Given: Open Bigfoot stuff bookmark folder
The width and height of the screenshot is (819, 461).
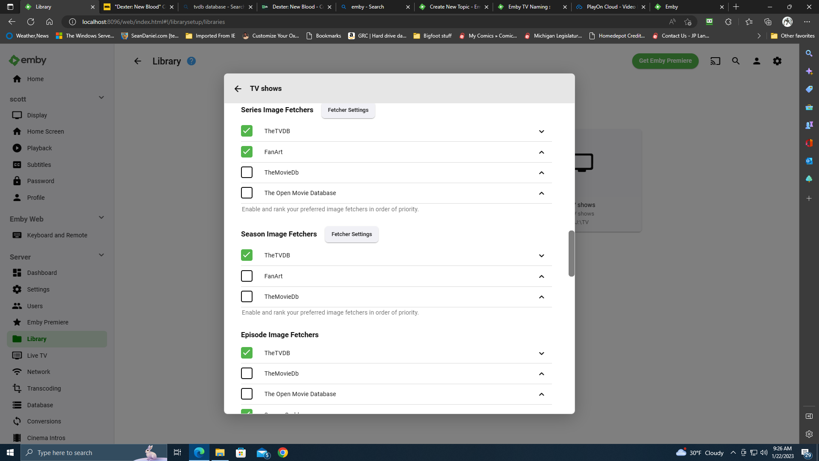Looking at the screenshot, I should coord(433,36).
